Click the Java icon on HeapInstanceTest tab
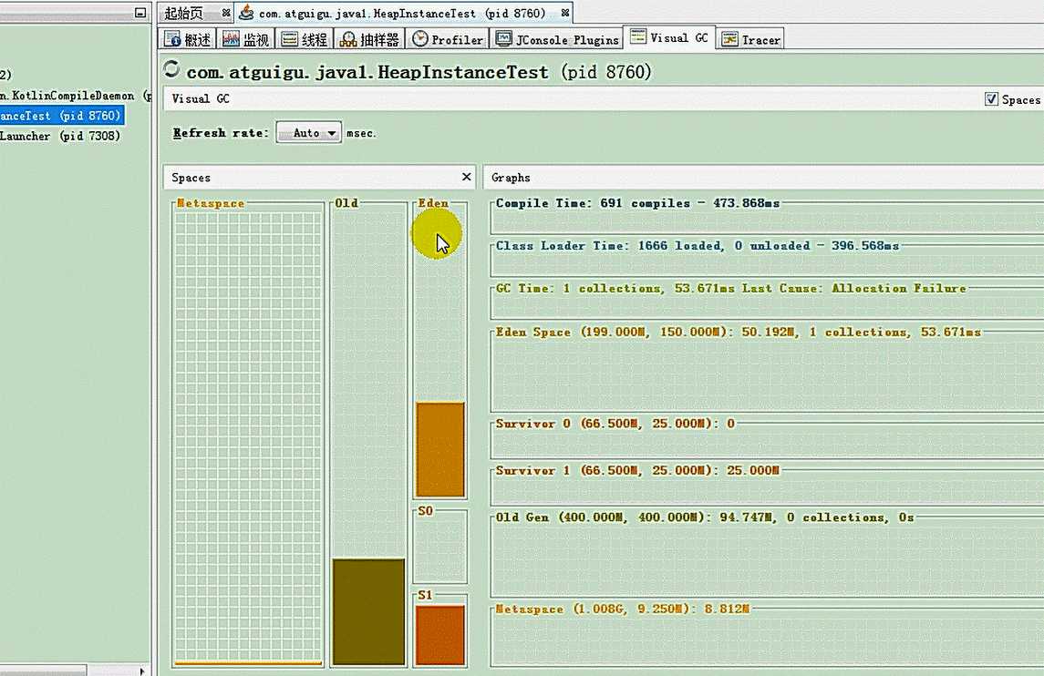Screen dimensions: 1044x676 [x=246, y=12]
